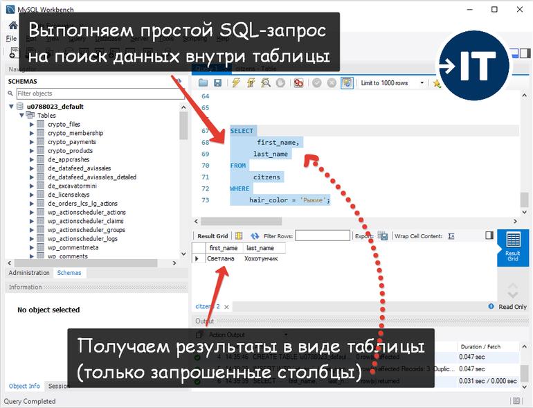The image size is (533, 408).
Task: Open the Object Info tab
Action: 24,387
